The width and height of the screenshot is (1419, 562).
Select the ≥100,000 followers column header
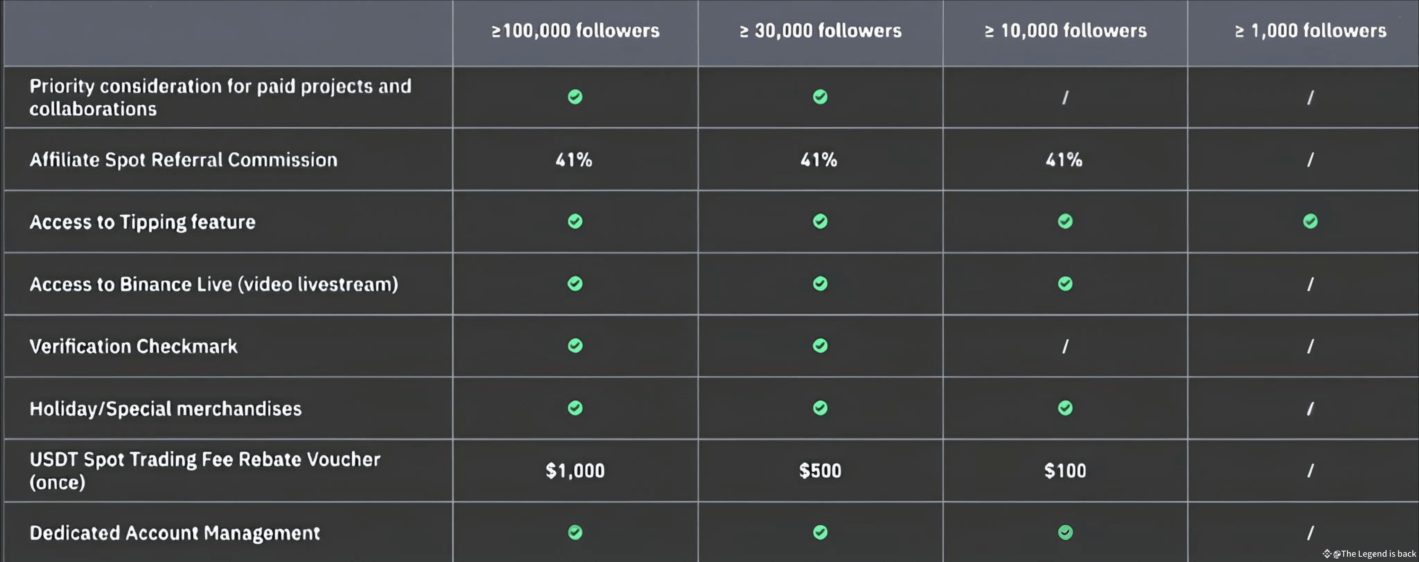tap(575, 31)
